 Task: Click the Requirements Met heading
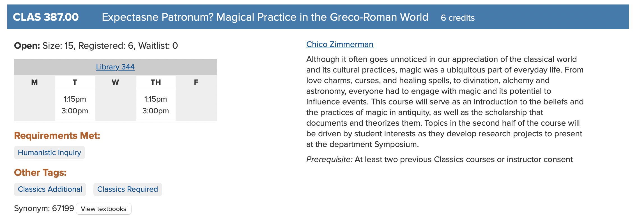[57, 136]
